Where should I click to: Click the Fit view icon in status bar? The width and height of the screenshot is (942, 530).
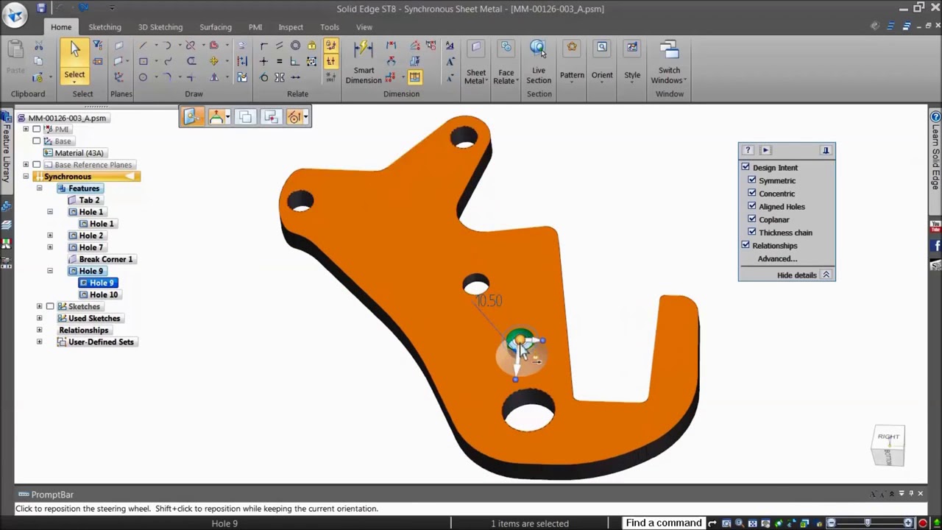753,523
